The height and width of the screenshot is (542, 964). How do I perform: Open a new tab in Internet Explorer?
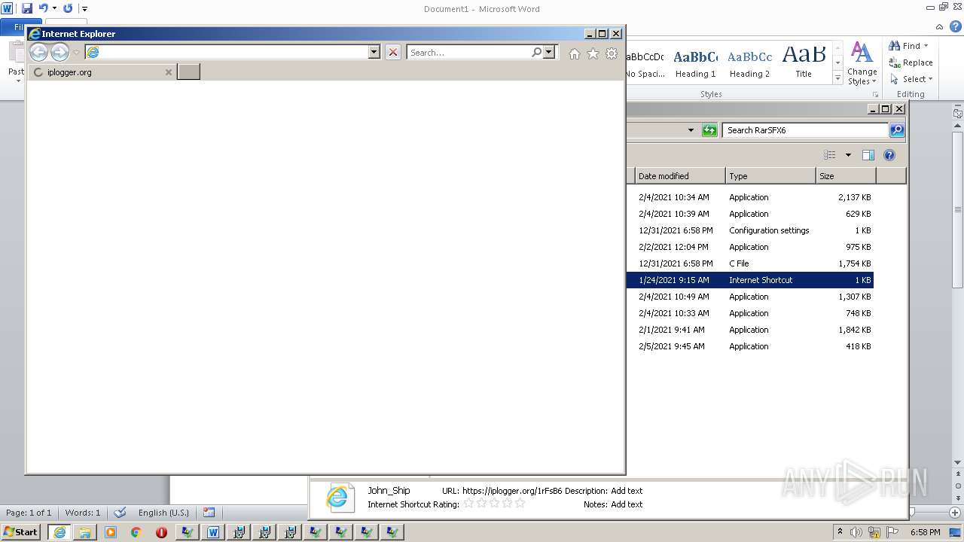(188, 72)
